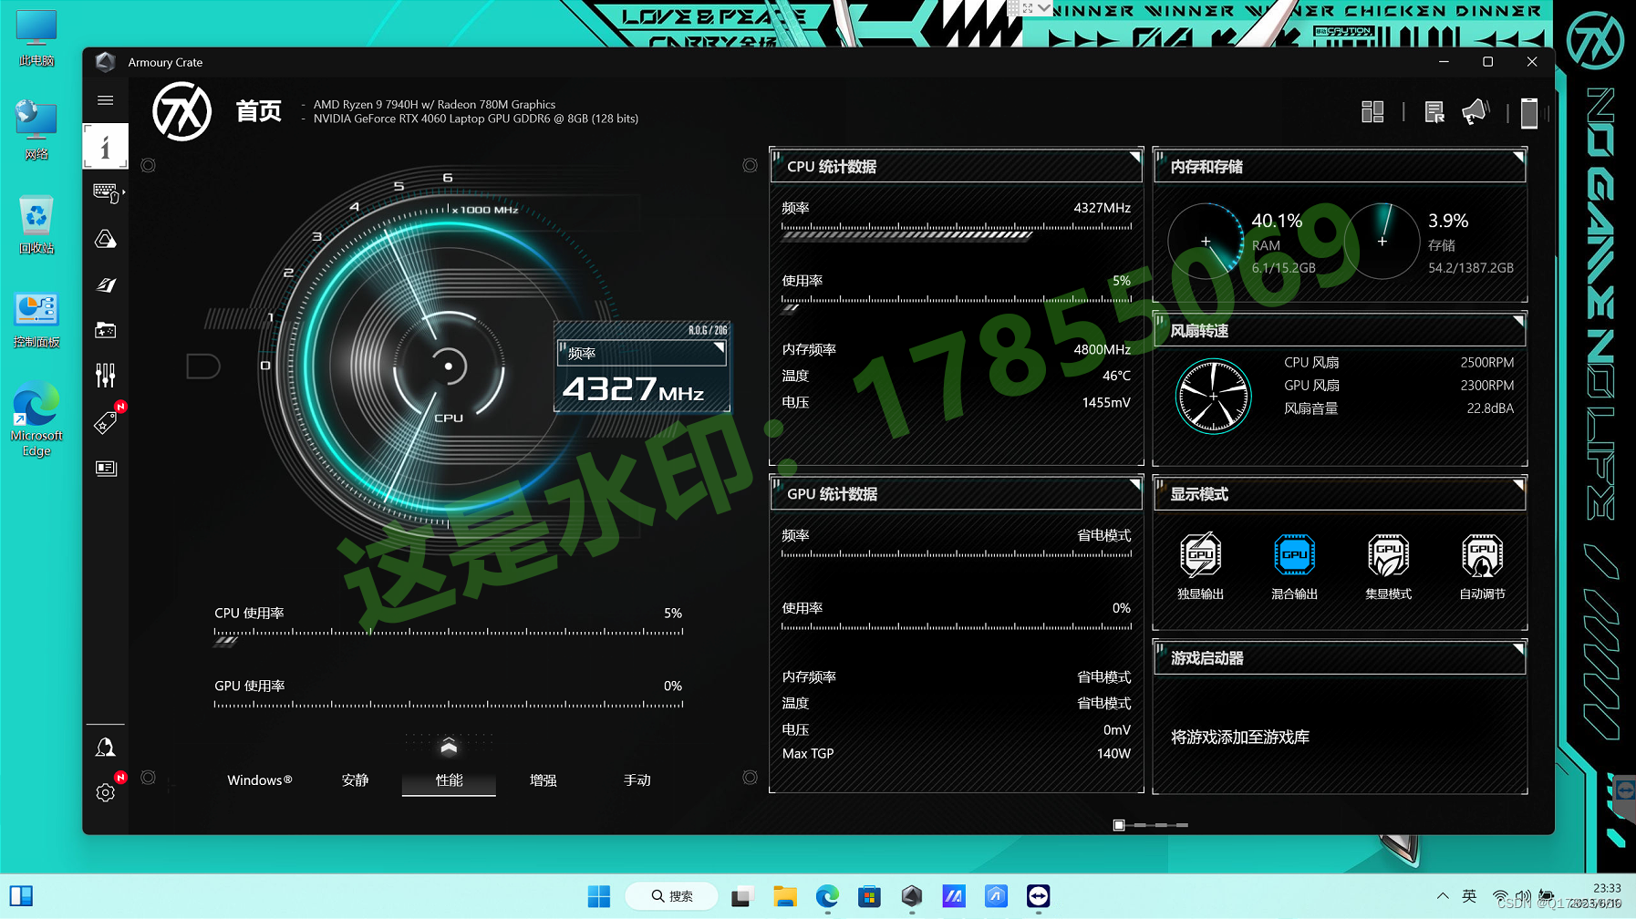Select the 自动调节 GPU mode icon
The width and height of the screenshot is (1636, 919).
[x=1482, y=555]
